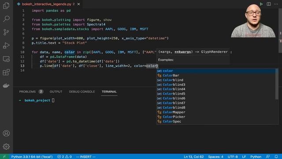Change indentation via Spaces: 4
This screenshot has height=159, width=282.
(x=215, y=157)
